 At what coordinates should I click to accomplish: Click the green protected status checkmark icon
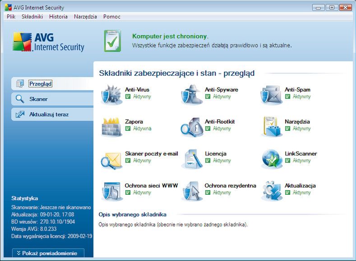coord(113,40)
